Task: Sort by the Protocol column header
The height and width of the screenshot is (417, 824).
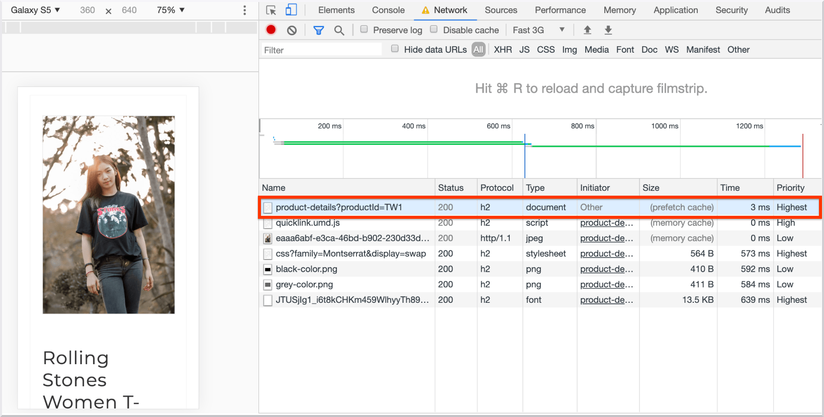Action: pyautogui.click(x=500, y=188)
